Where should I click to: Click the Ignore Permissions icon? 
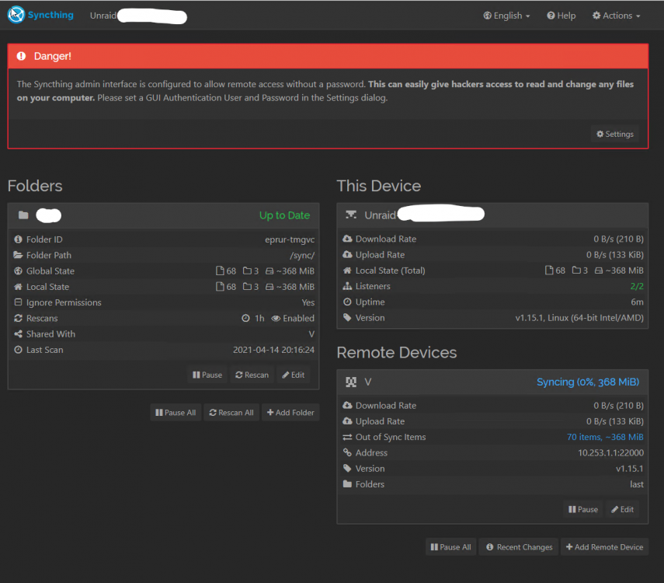click(x=18, y=302)
